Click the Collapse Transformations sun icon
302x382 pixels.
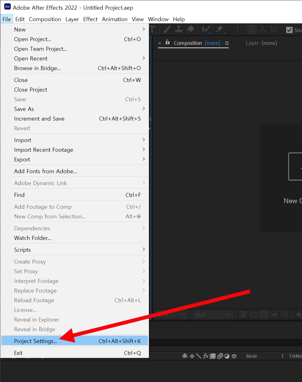tap(192, 356)
